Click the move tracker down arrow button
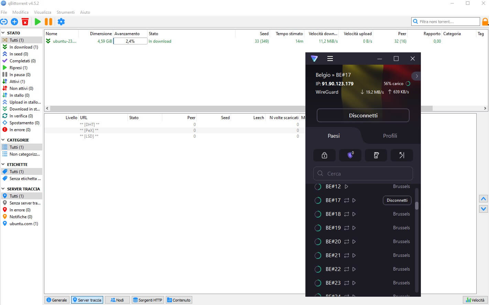489x305 pixels. tap(483, 209)
